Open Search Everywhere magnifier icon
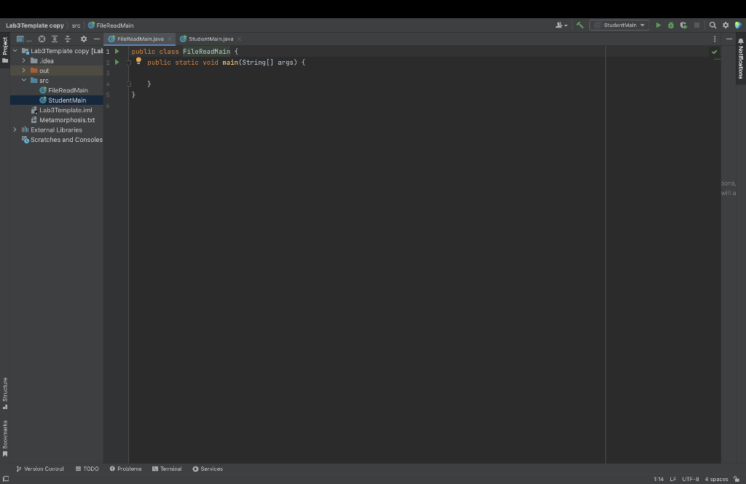746x484 pixels. (712, 25)
